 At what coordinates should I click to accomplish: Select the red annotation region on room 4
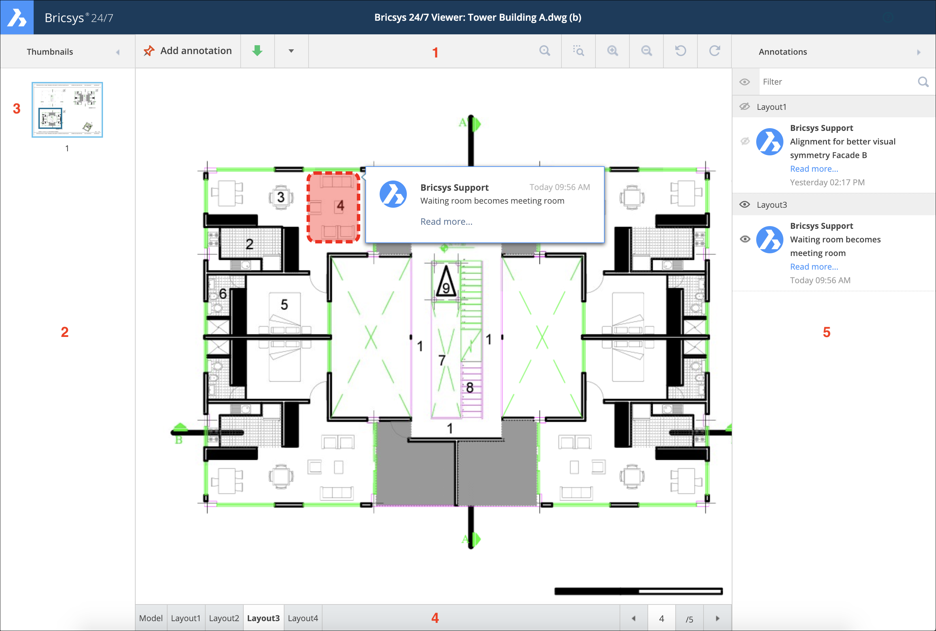[333, 207]
